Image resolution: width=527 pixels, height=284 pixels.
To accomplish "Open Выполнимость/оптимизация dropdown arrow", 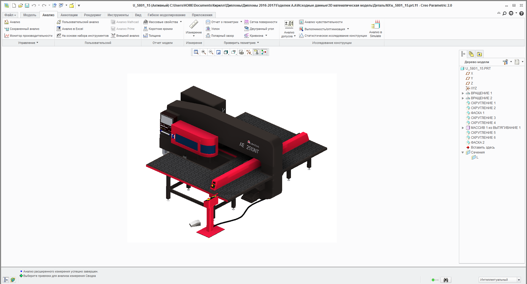I will pos(348,29).
